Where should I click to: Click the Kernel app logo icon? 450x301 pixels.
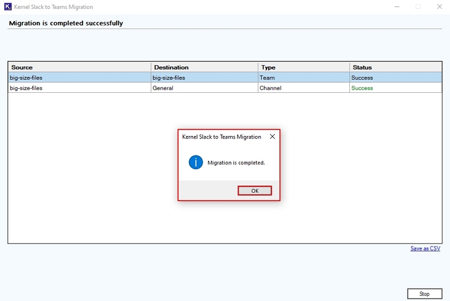tap(8, 7)
